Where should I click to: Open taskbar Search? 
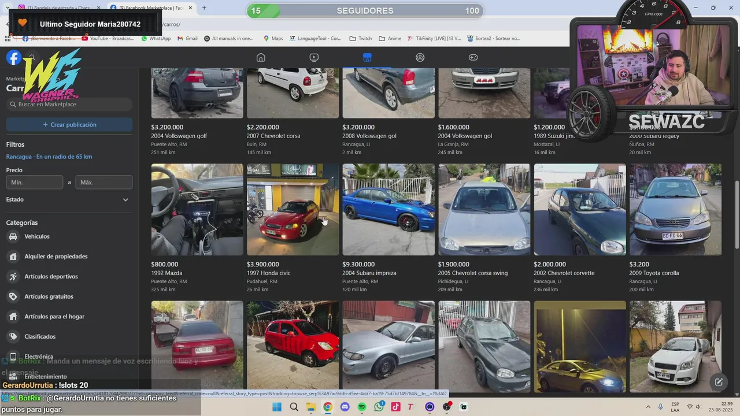point(294,407)
